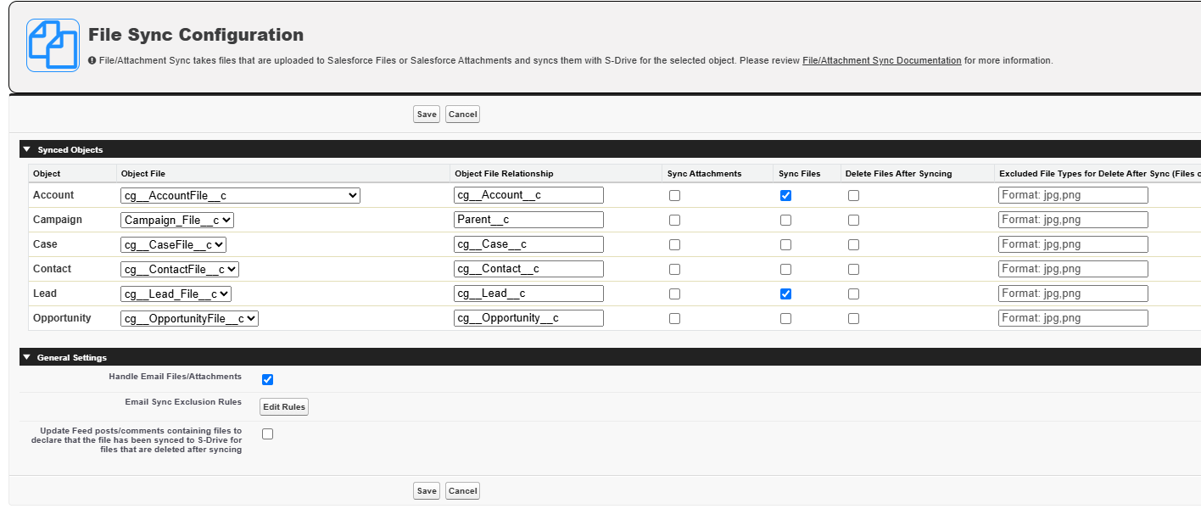Enable Update Feed posts/comments checkbox

pos(267,434)
